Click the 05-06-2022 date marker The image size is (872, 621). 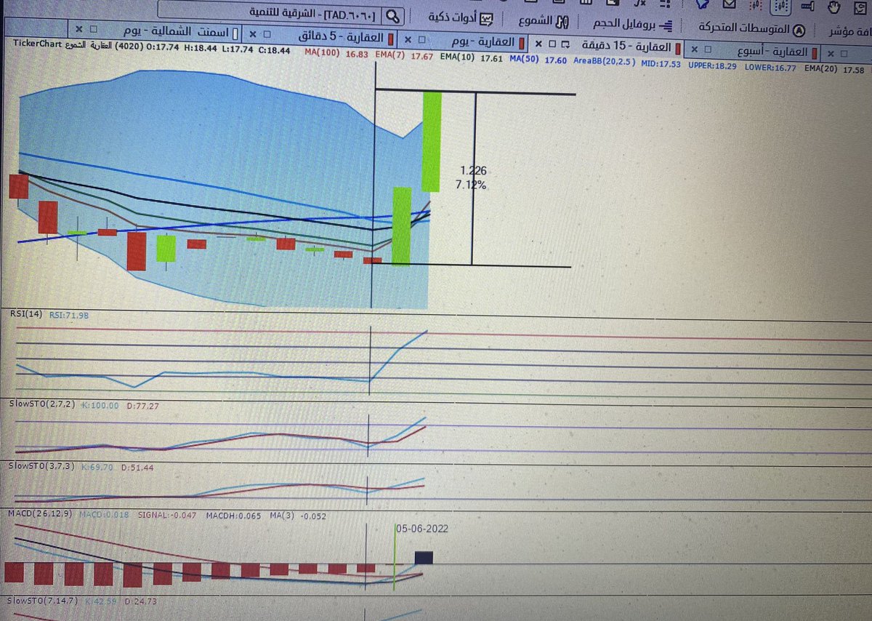click(422, 529)
